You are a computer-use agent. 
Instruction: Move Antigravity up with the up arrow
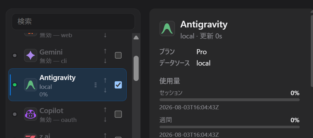click(x=105, y=80)
